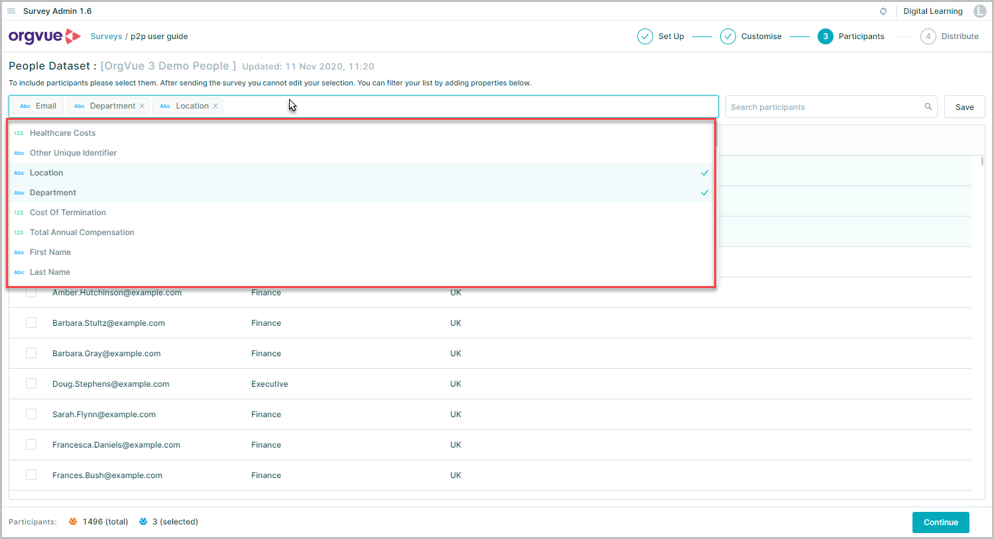Remove the Location property tag
The height and width of the screenshot is (539, 994).
point(216,106)
